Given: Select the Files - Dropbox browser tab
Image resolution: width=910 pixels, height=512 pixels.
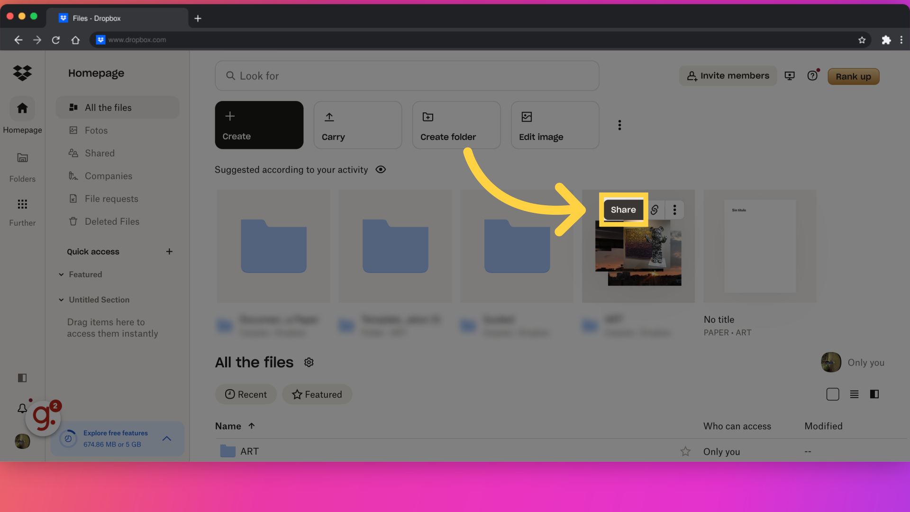Looking at the screenshot, I should [118, 18].
